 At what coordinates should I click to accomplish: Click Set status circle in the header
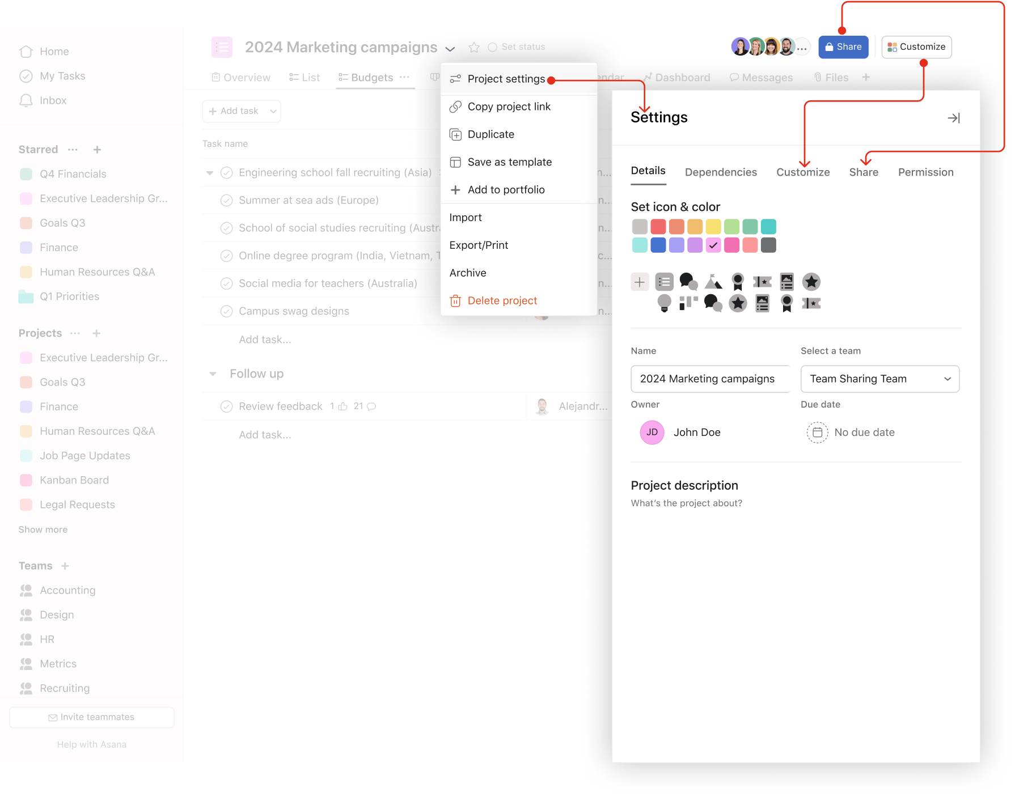click(493, 47)
